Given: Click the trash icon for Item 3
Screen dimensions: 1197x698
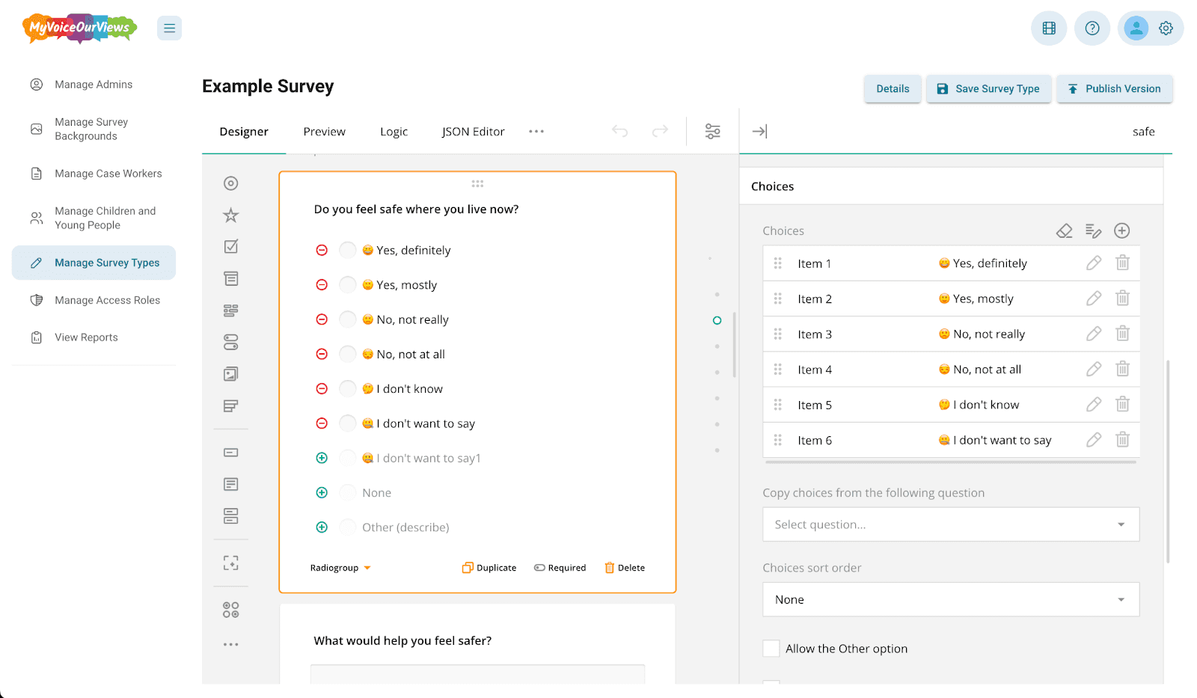Looking at the screenshot, I should tap(1122, 334).
